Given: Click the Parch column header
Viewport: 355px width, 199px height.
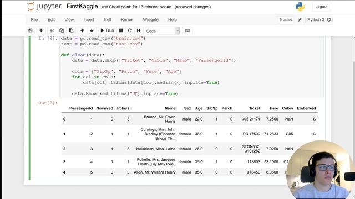Looking at the screenshot, I should point(227,108).
